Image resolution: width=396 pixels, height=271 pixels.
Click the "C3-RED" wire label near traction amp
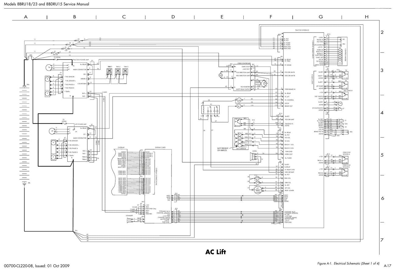pos(104,92)
